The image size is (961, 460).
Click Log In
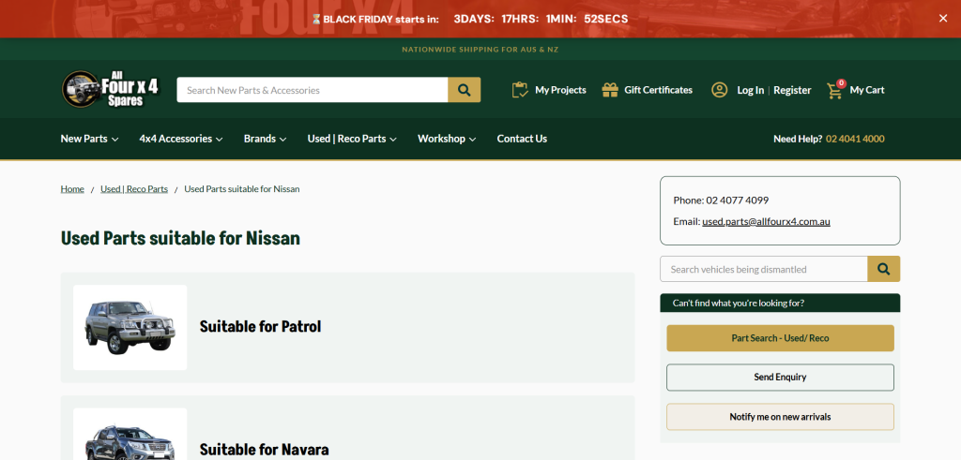pyautogui.click(x=750, y=90)
